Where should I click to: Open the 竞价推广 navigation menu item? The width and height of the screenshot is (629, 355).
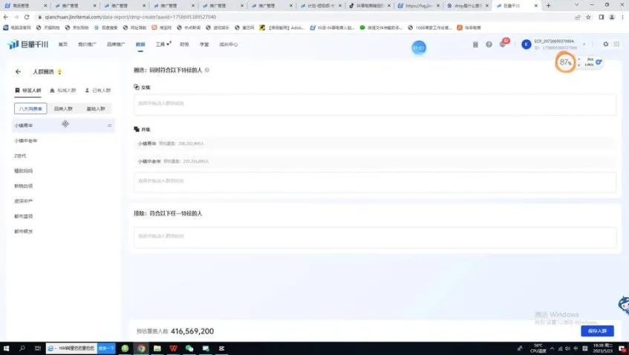tap(88, 45)
